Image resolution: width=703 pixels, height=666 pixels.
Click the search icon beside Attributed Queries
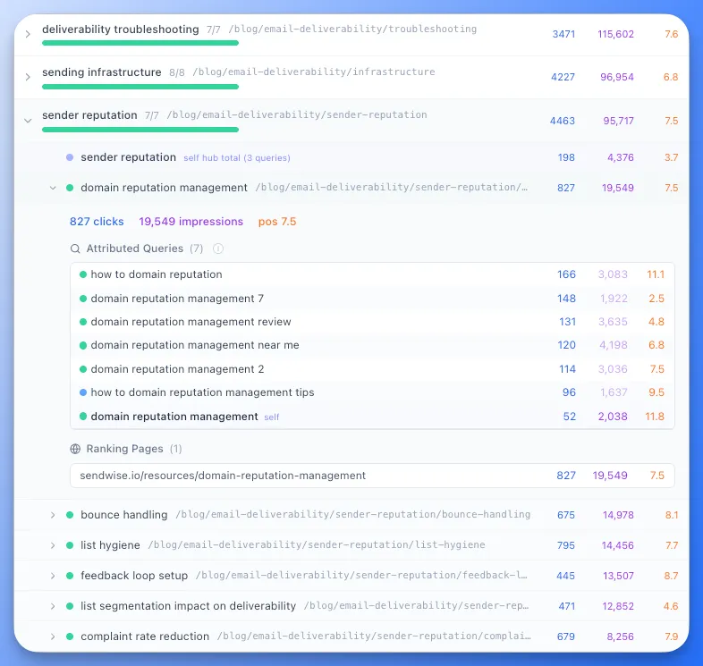pos(75,249)
